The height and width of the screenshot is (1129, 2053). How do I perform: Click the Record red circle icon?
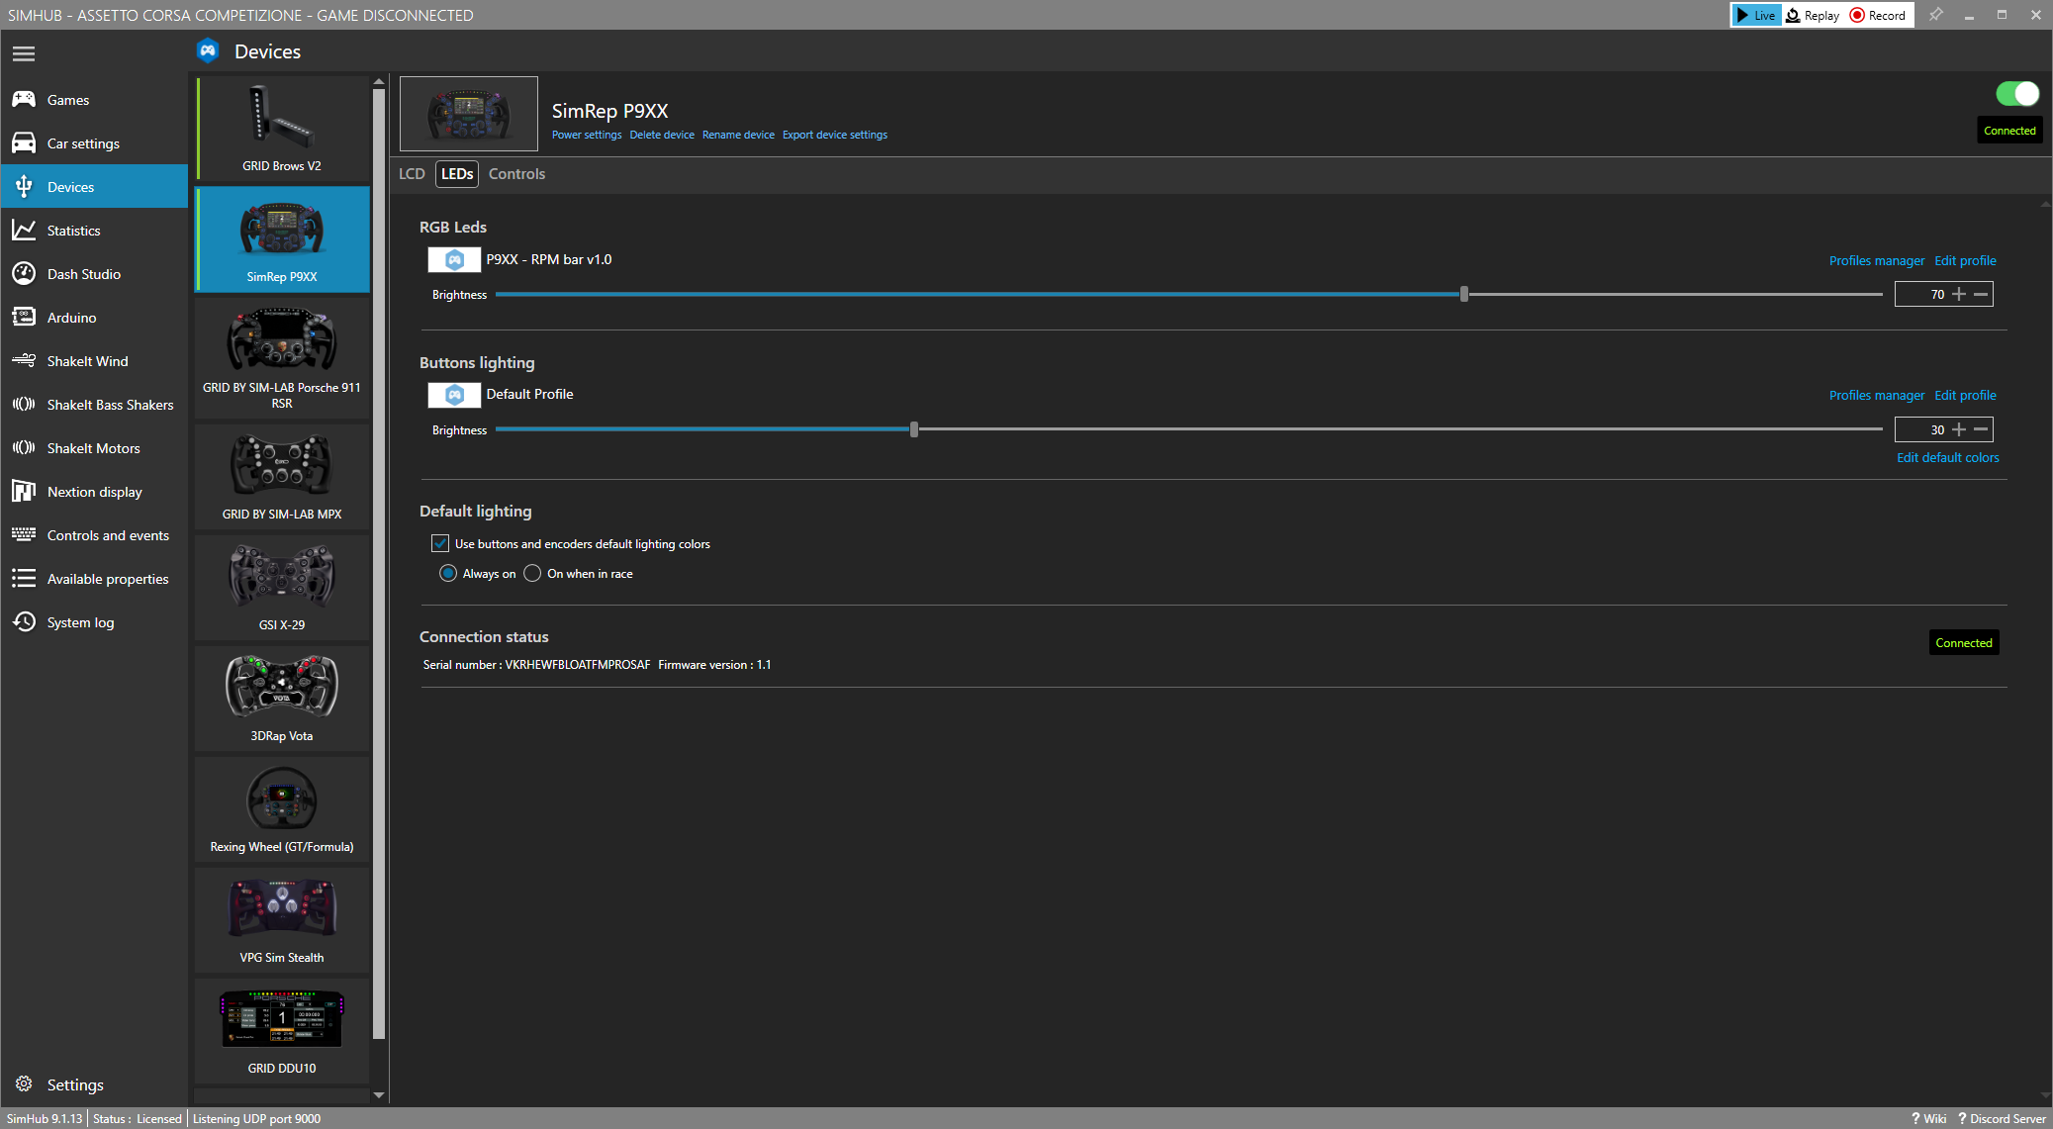[x=1857, y=15]
